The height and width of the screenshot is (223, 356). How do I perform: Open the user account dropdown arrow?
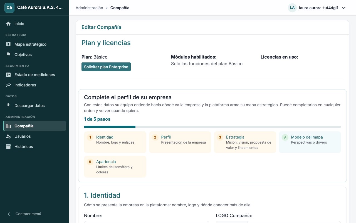(x=344, y=8)
